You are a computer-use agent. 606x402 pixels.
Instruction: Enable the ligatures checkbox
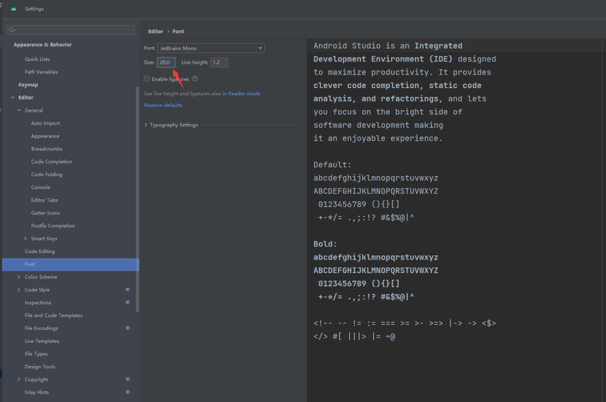pos(147,79)
